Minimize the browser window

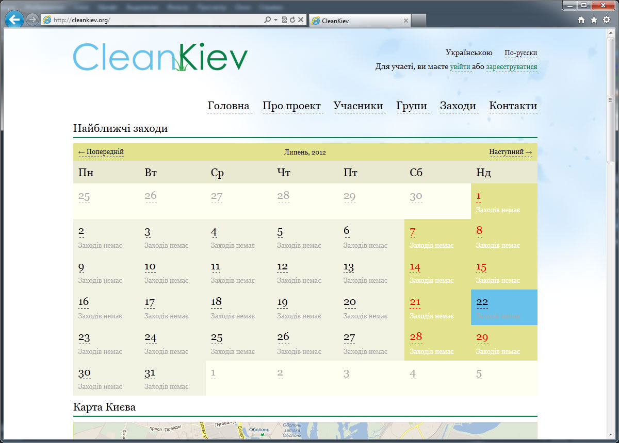tap(569, 5)
